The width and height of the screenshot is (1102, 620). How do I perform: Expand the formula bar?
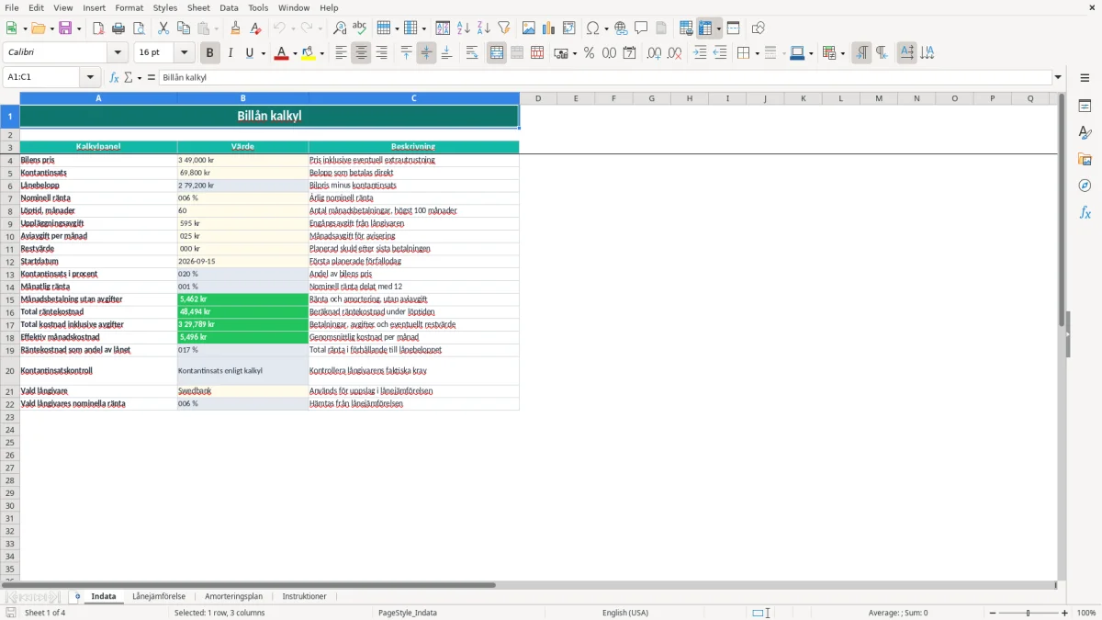point(1058,77)
